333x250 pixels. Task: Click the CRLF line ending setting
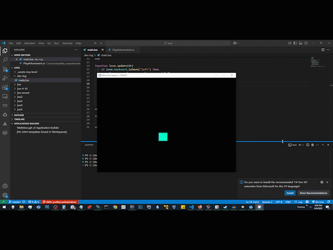point(288,202)
